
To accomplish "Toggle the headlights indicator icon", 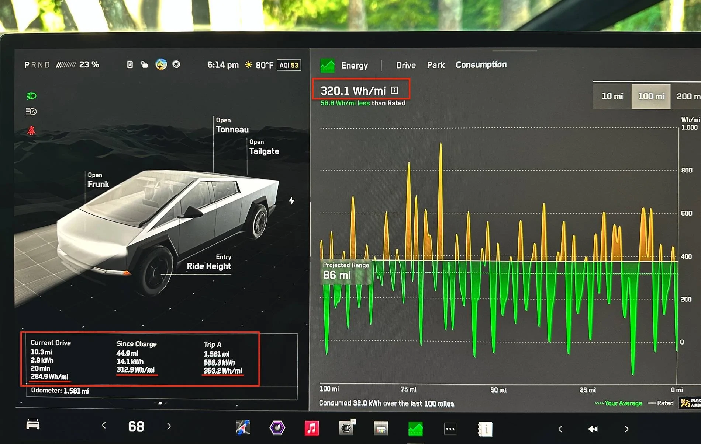I will (x=31, y=96).
